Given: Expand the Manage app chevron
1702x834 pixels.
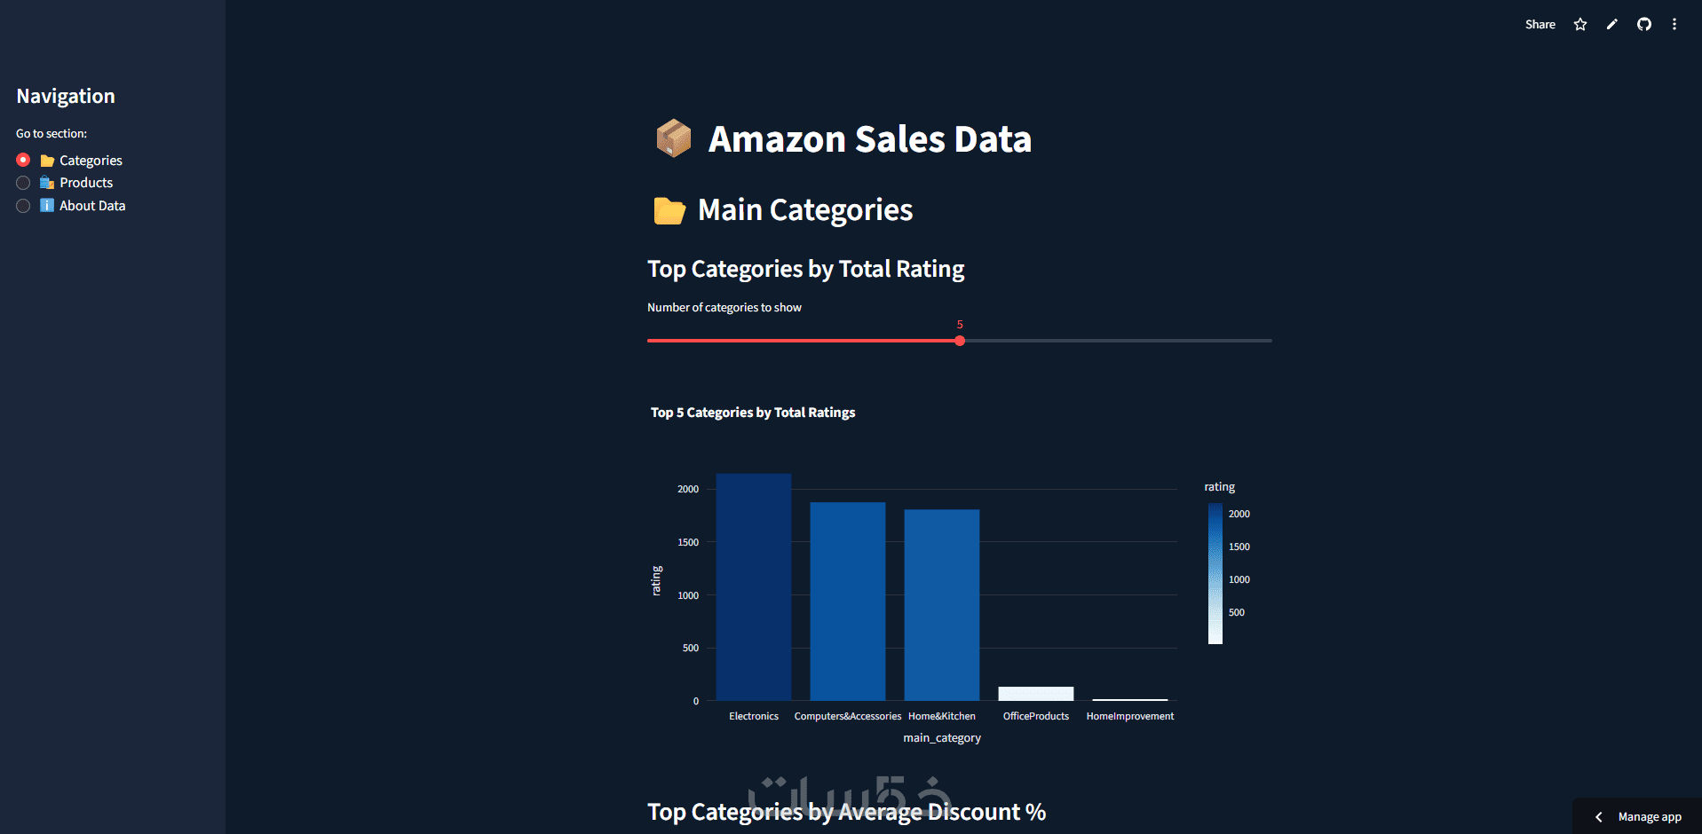Looking at the screenshot, I should click(x=1598, y=817).
